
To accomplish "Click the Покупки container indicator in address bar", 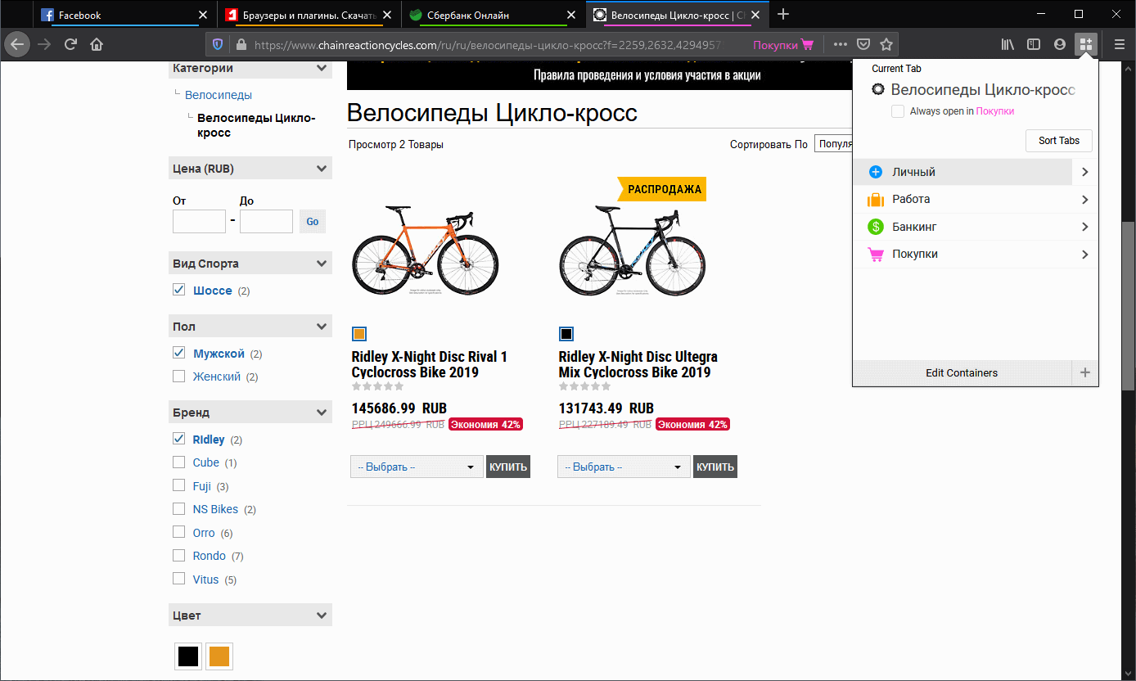I will (783, 45).
